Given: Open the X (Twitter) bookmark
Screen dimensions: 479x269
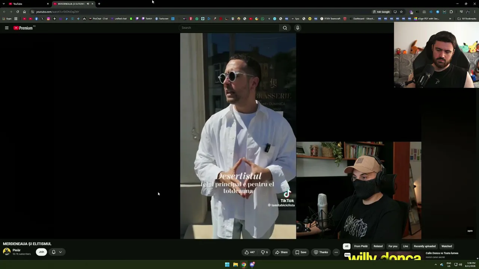Looking at the screenshot, I should (42, 19).
